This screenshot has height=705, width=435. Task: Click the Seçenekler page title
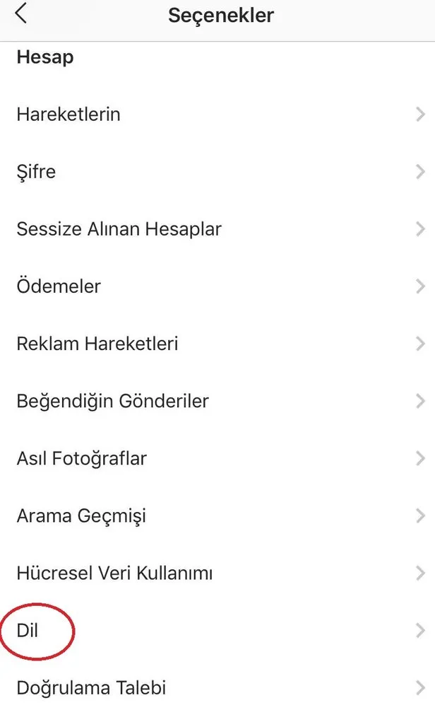[221, 15]
